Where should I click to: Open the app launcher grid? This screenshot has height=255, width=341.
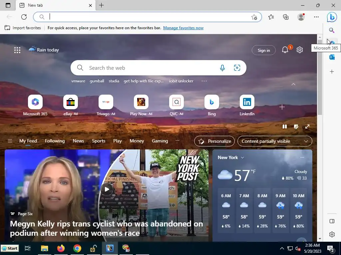[17, 50]
